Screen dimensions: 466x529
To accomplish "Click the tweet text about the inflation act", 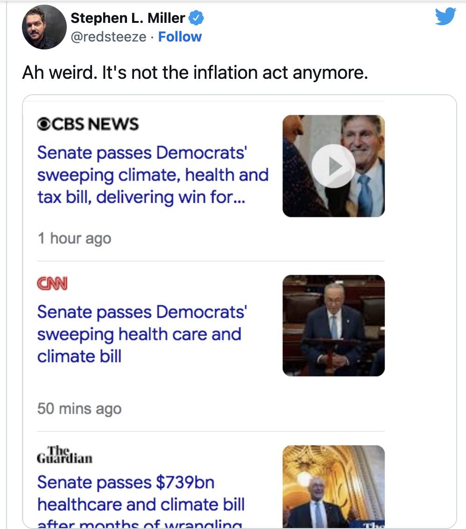I will pos(195,72).
